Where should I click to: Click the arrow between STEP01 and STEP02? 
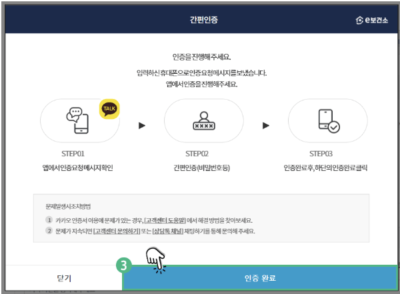(142, 126)
